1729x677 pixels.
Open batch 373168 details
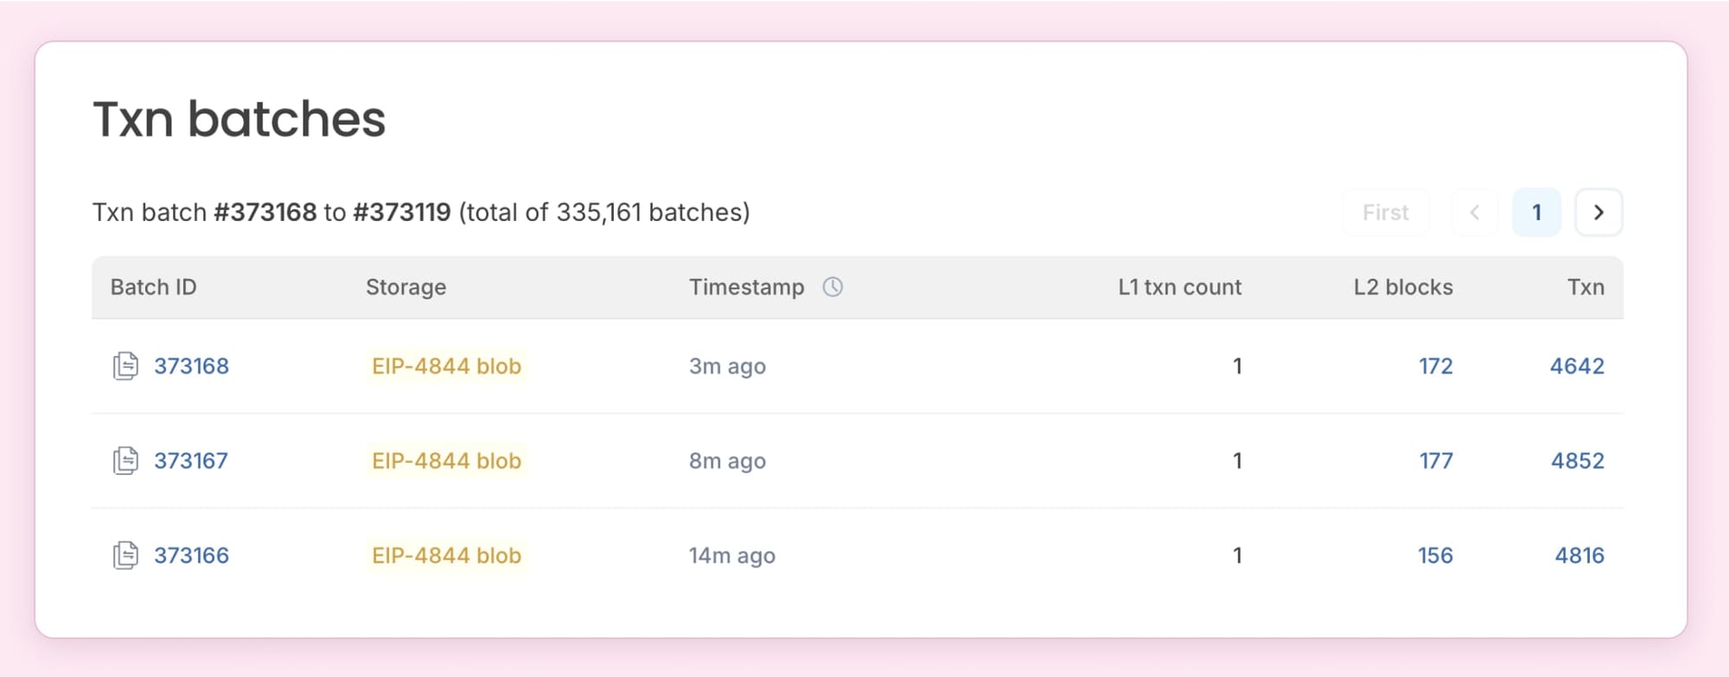[x=192, y=366]
